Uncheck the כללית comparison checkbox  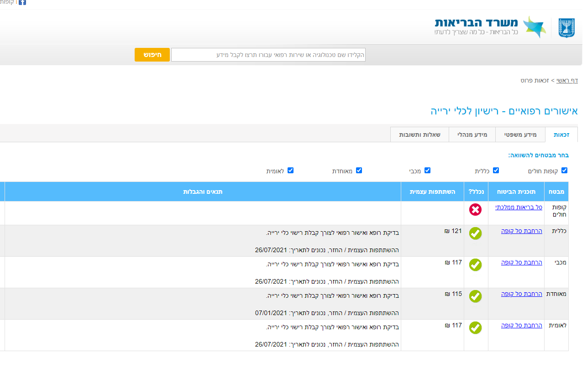click(495, 170)
